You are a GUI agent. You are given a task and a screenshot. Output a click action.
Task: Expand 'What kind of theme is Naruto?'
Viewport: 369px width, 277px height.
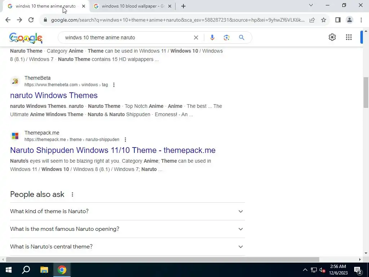click(x=128, y=211)
